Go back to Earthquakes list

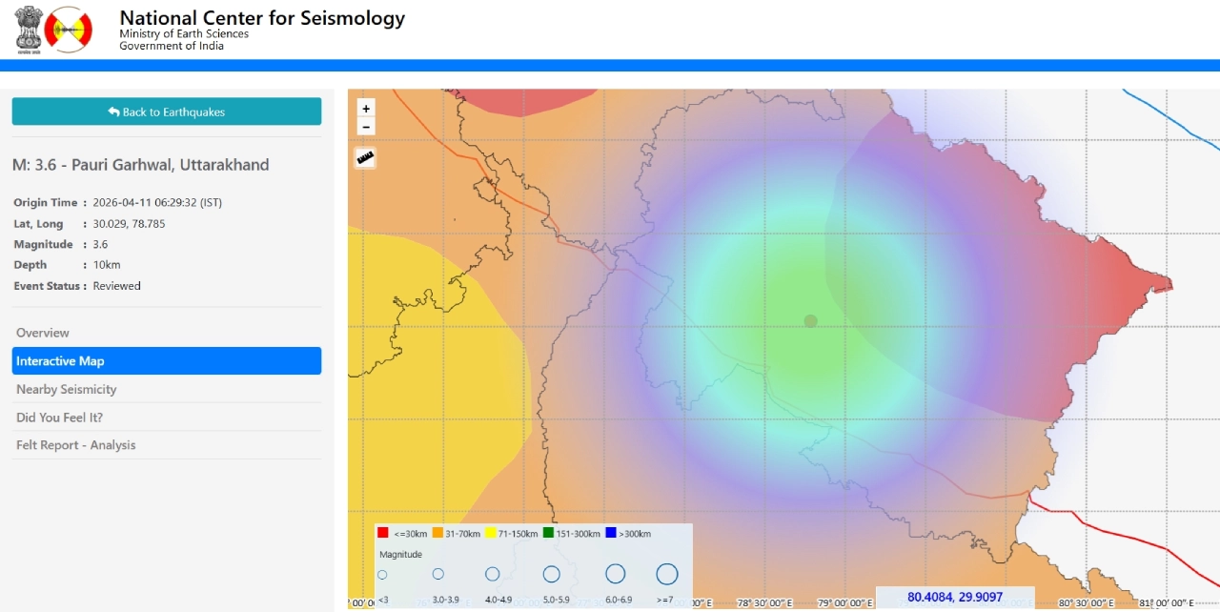pyautogui.click(x=167, y=112)
